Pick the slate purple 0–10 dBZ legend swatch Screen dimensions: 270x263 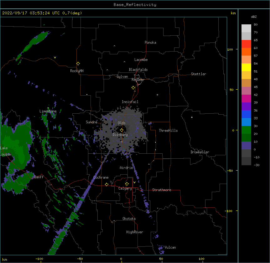[x=246, y=146]
